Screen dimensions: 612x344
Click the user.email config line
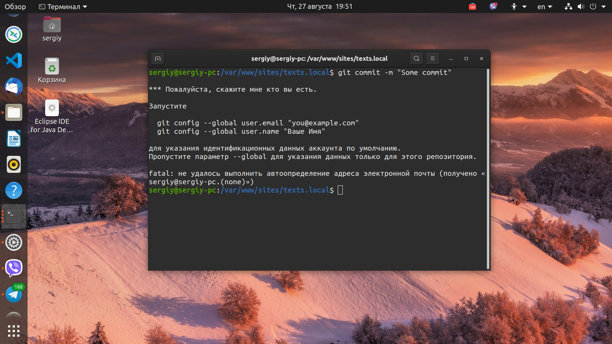tap(258, 123)
